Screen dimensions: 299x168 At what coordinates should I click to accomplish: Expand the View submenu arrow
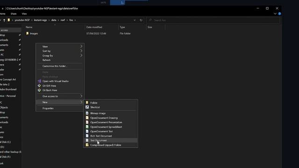81,46
